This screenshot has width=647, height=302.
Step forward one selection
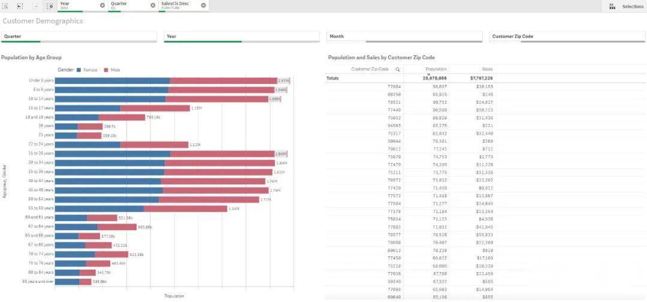point(35,6)
